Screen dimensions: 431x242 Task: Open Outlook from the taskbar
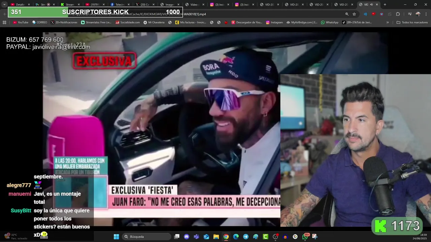click(x=206, y=237)
